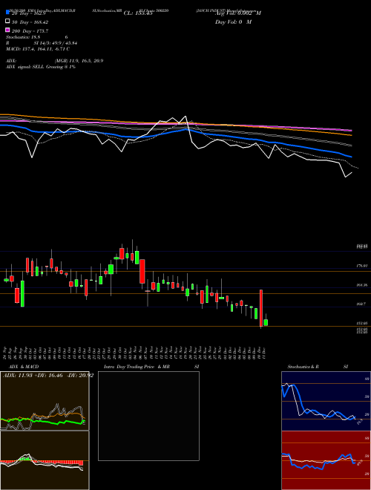Screen dimensions: 371x490
Task: Click the magenta 200 Day legend swatch
Action: tap(8, 30)
